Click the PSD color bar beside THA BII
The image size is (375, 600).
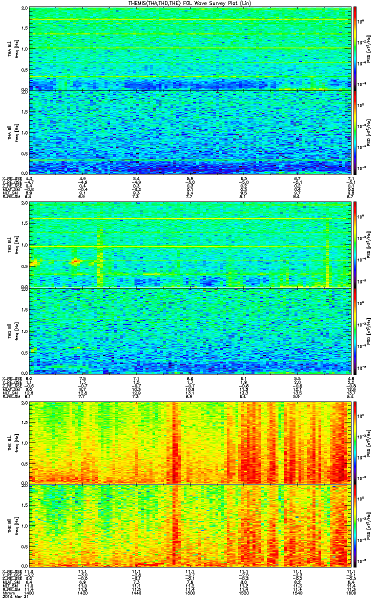[355, 132]
